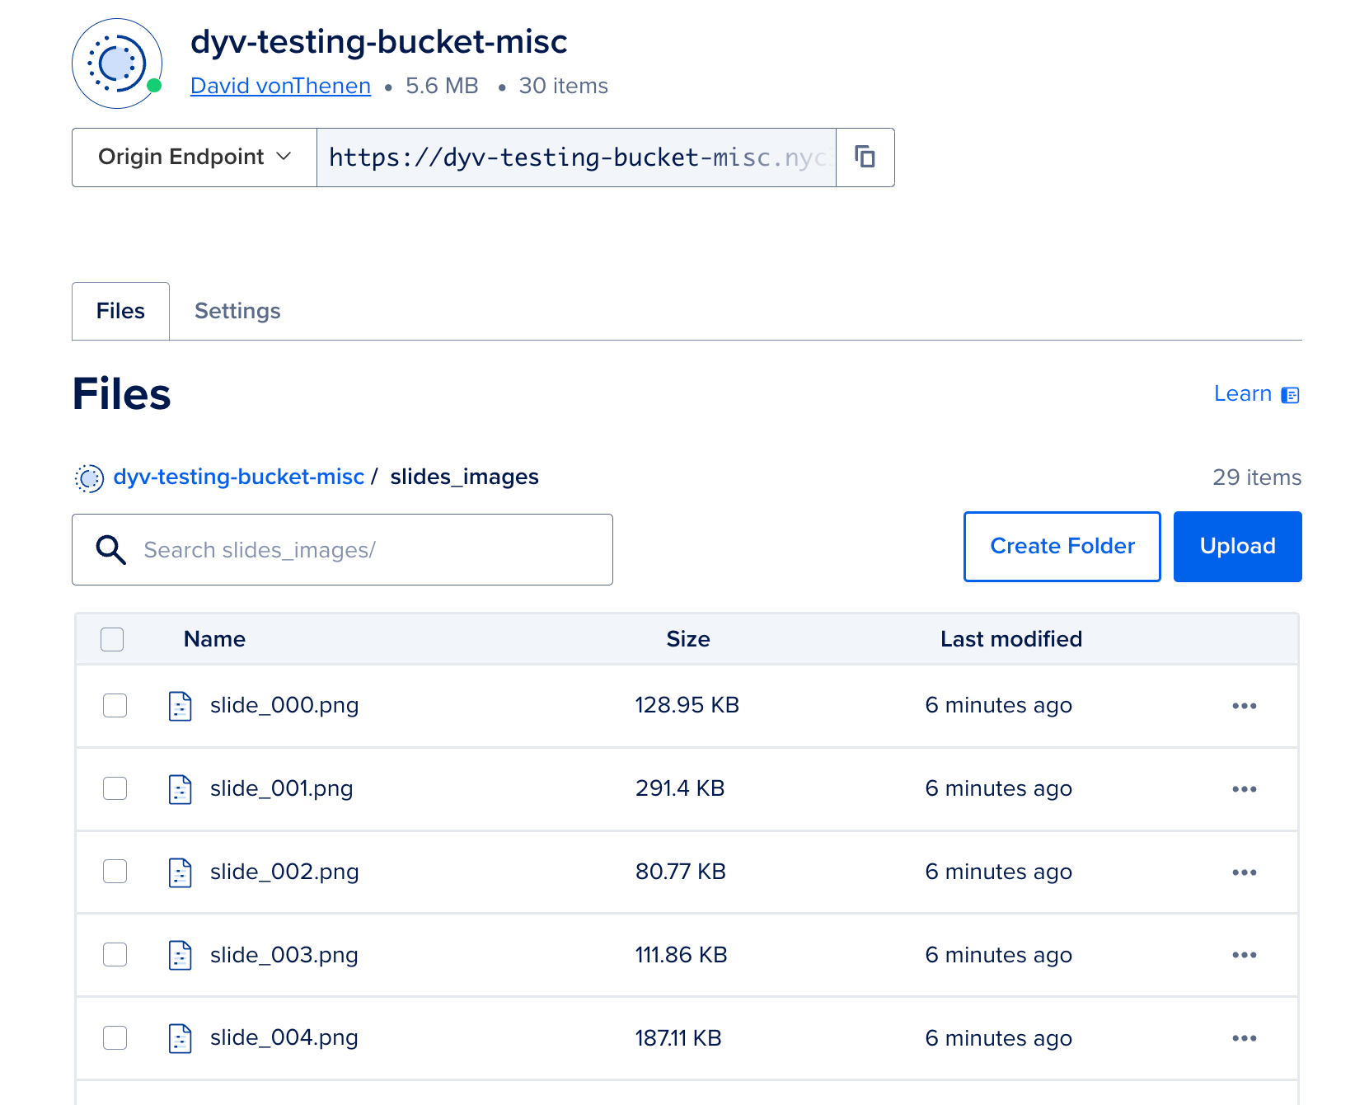Check the slide_002.png checkbox
This screenshot has height=1105, width=1355.
(x=115, y=872)
